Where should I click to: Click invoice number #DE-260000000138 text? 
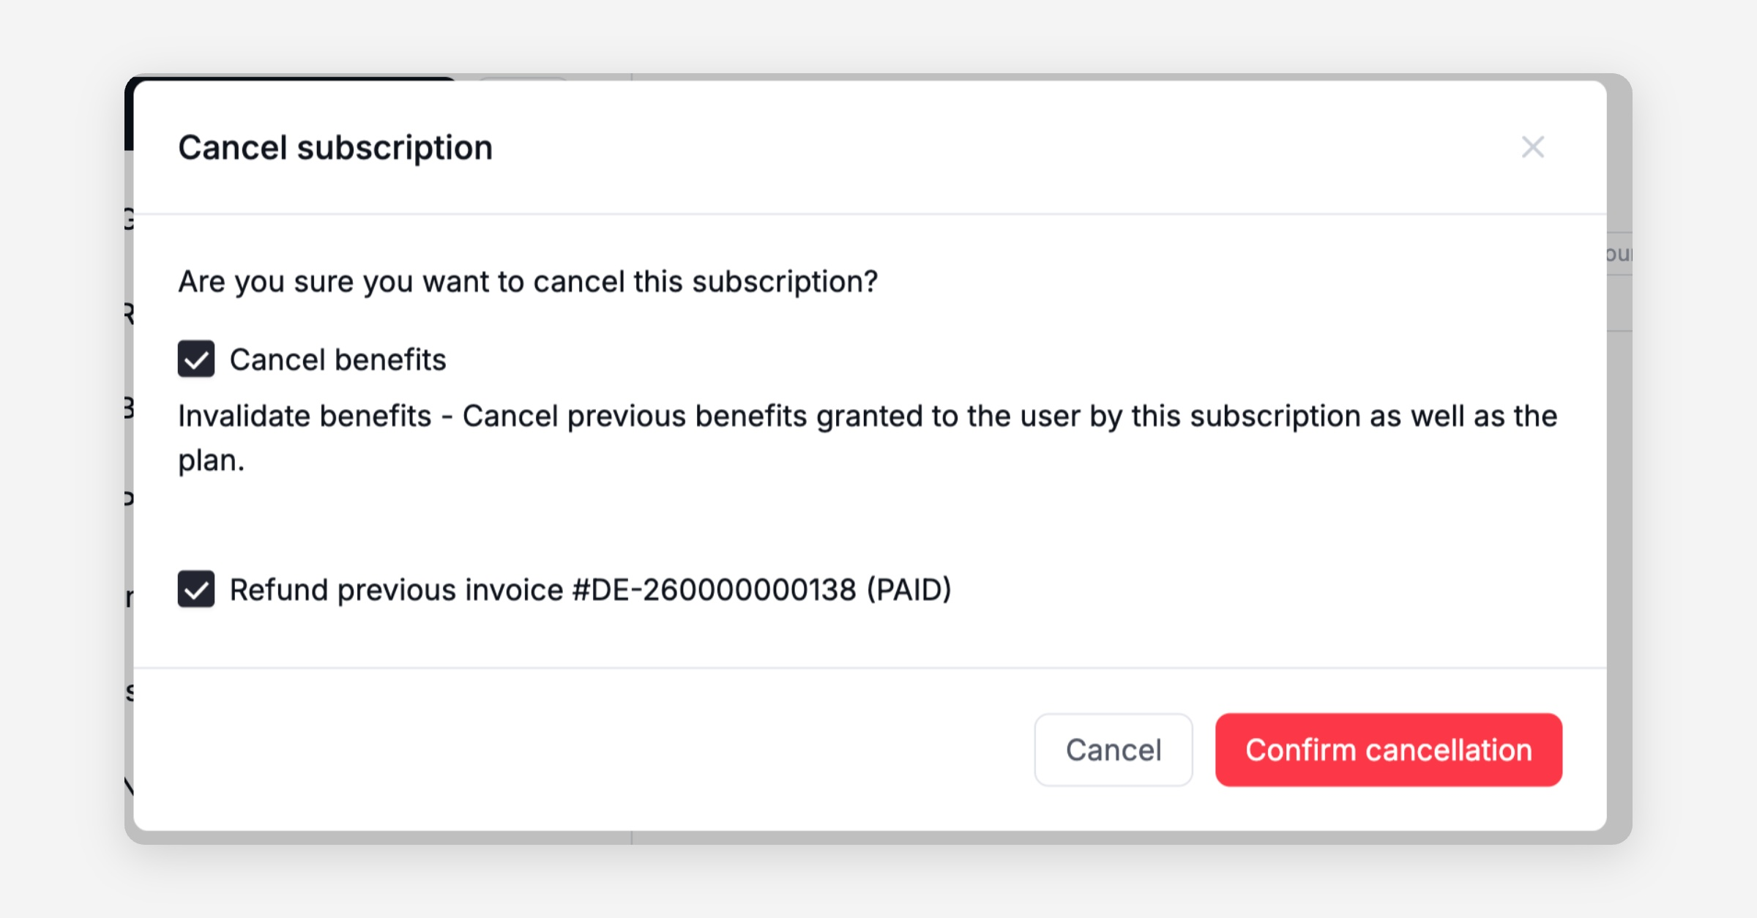pyautogui.click(x=714, y=590)
